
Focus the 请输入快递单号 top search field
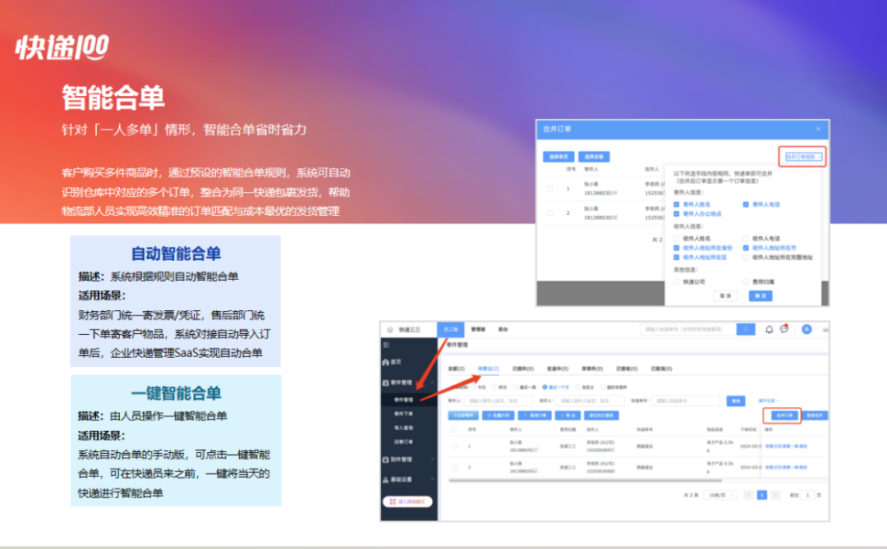(x=689, y=329)
